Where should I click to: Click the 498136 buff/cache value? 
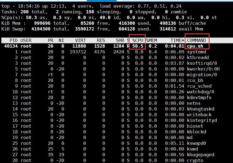[x=168, y=23]
